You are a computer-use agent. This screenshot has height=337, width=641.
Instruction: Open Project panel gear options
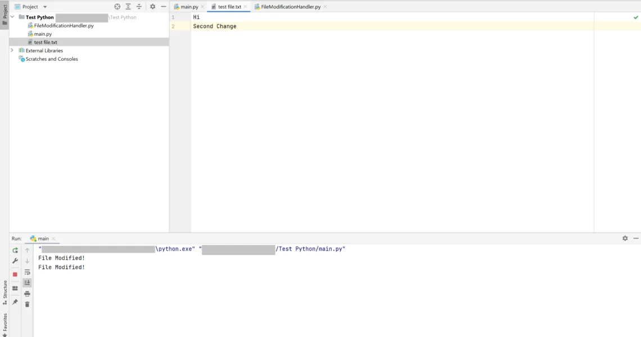pyautogui.click(x=152, y=7)
